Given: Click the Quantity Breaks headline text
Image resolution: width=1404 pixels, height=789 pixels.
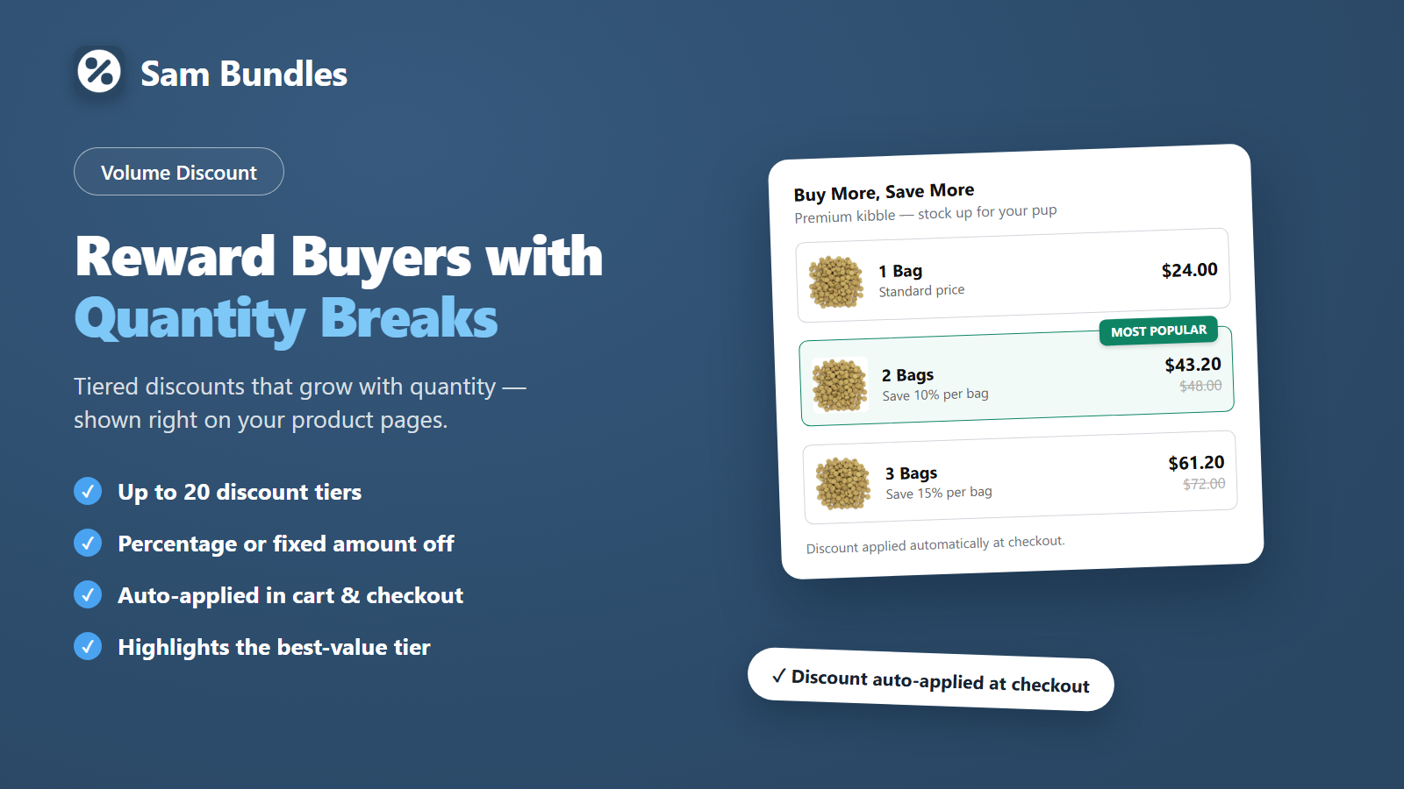Looking at the screenshot, I should (286, 318).
